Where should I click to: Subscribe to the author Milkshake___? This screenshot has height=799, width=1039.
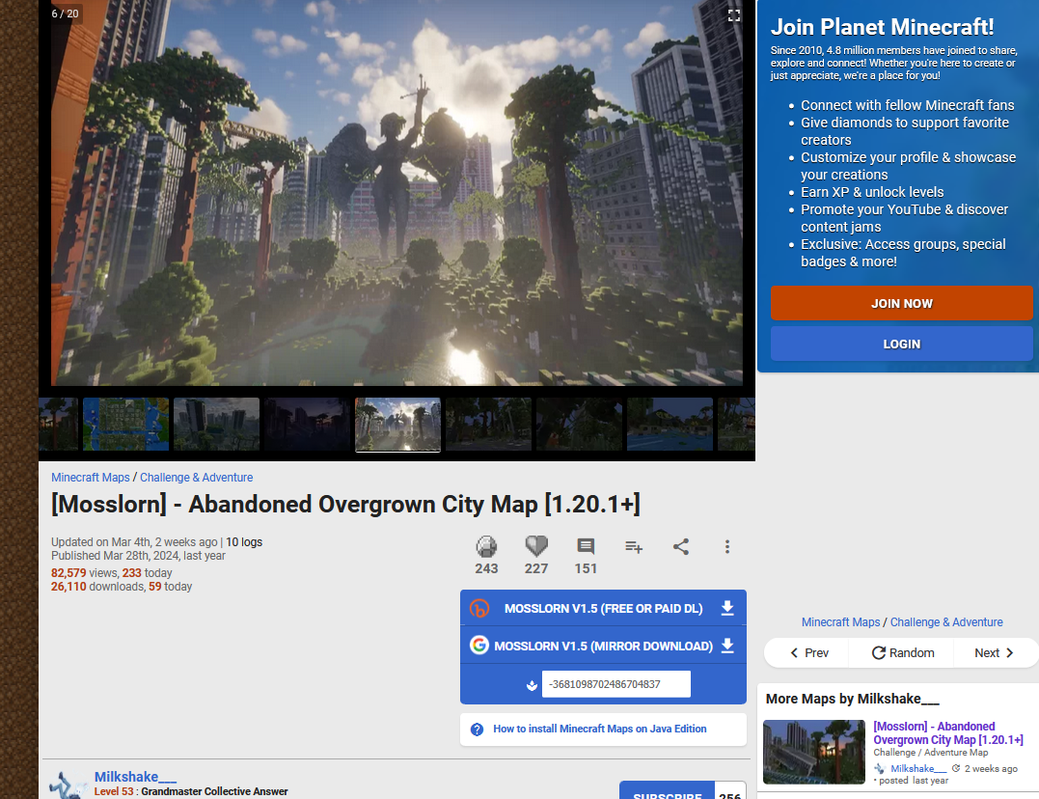[667, 791]
